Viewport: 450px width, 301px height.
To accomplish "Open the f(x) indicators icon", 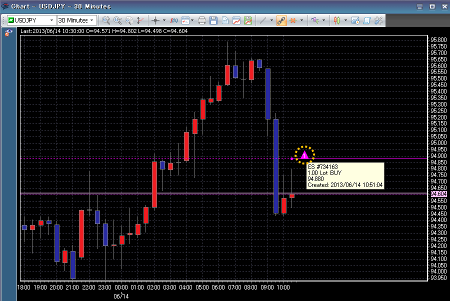I will click(174, 20).
